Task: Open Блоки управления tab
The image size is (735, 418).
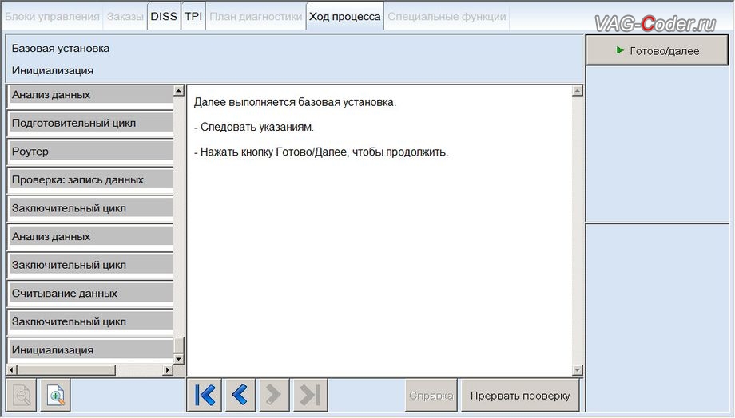Action: click(x=52, y=17)
